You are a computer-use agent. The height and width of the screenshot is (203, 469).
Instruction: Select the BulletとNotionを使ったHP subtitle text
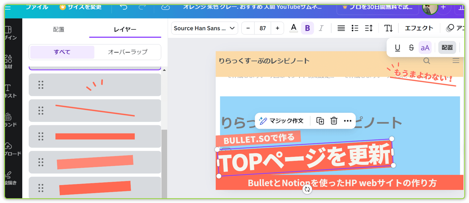pyautogui.click(x=342, y=183)
